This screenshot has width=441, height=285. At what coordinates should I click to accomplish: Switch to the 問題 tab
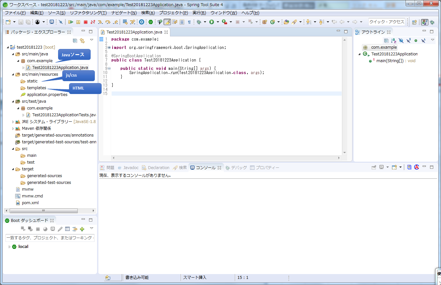coord(110,168)
